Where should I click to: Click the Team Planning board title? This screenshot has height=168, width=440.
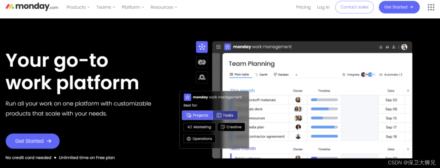[x=252, y=64]
